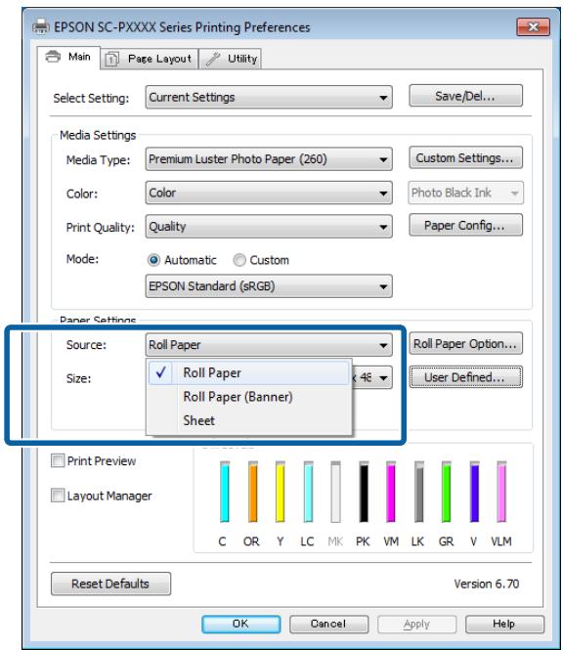Image resolution: width=563 pixels, height=650 pixels.
Task: Click the printer icon on Main tab
Action: (x=53, y=57)
